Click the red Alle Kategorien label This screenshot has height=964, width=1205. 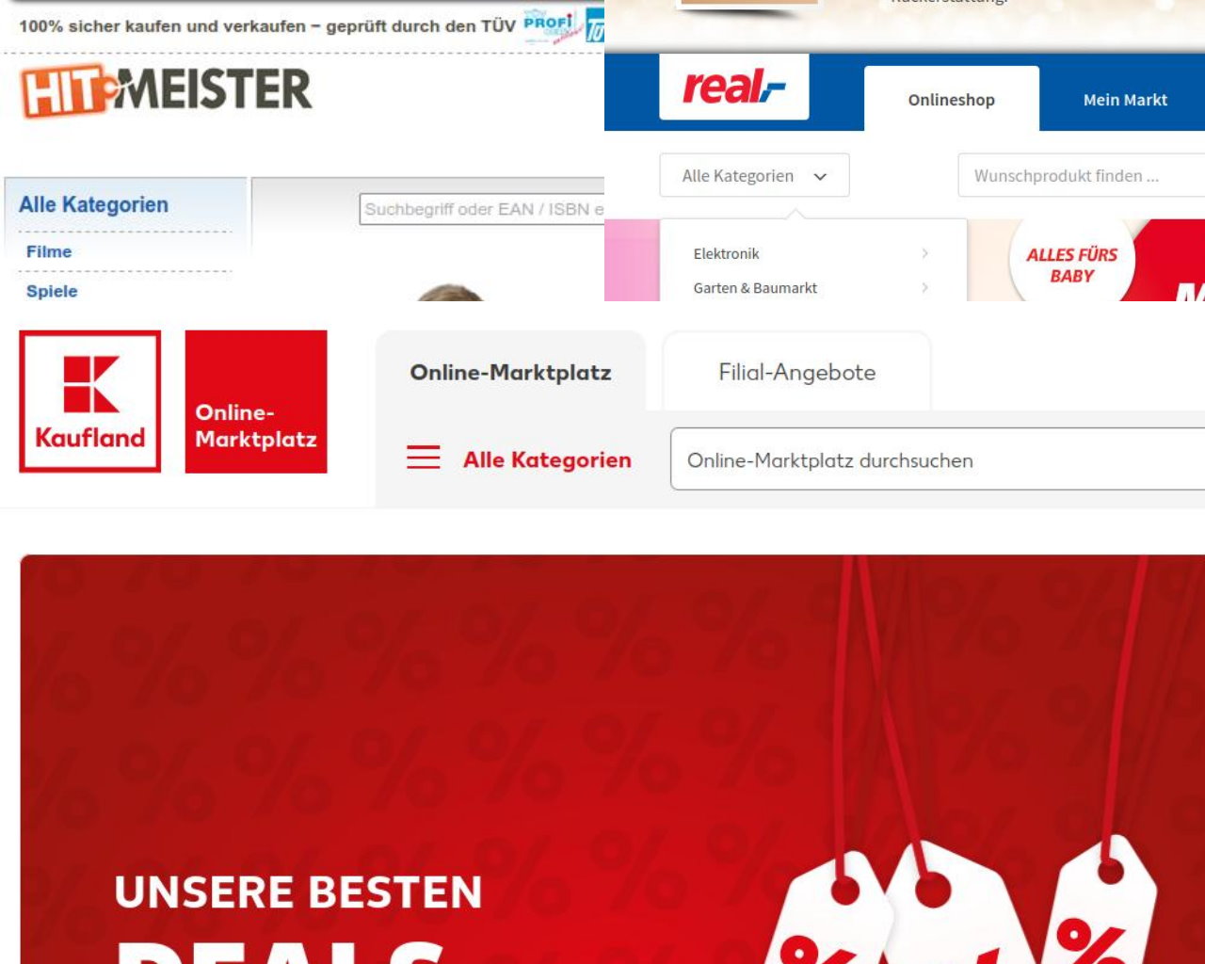[547, 459]
